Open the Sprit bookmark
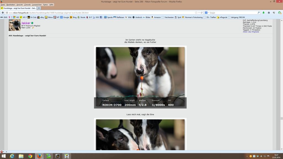Screen dimensions: 283x159 (x=178, y=17)
